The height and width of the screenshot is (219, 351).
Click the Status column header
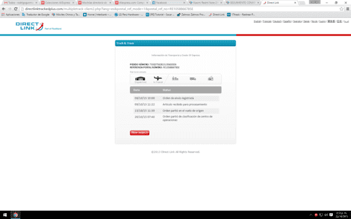[x=167, y=90]
